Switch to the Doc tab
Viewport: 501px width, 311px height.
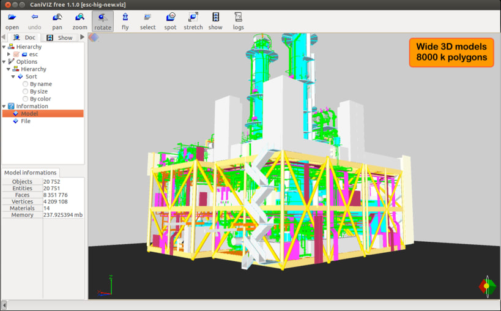24,37
